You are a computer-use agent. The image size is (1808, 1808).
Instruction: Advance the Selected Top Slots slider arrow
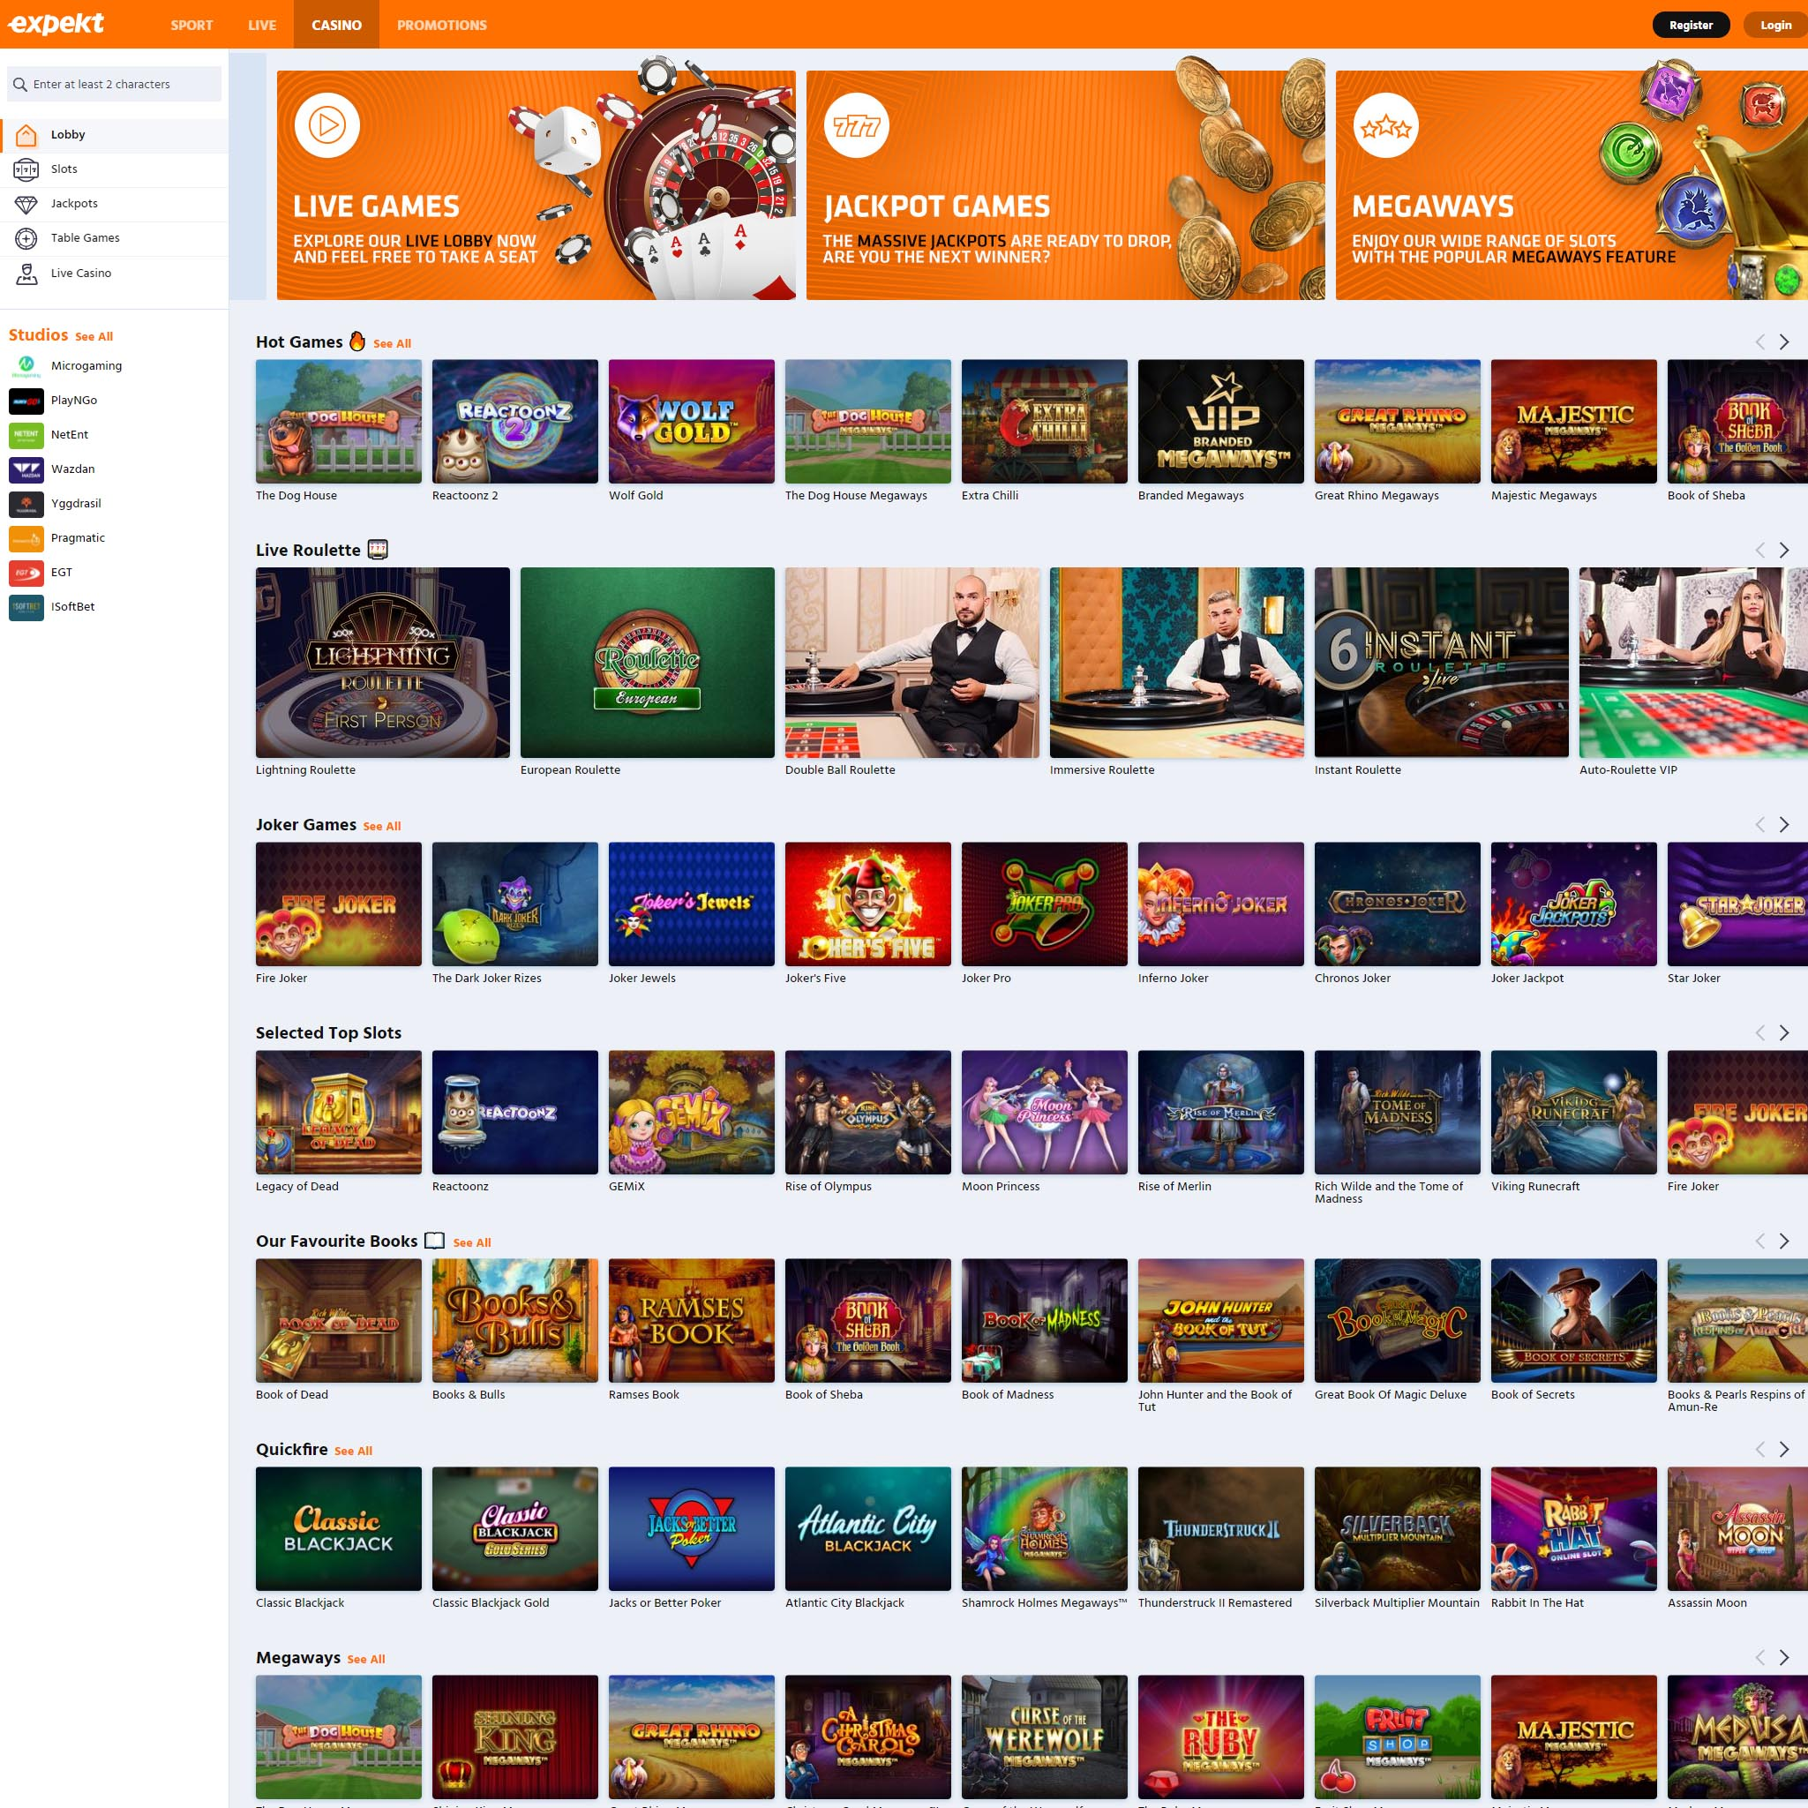click(x=1782, y=1033)
